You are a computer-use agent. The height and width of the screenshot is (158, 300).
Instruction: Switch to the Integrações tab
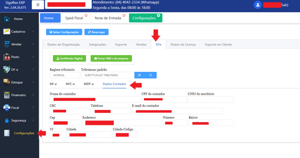click(98, 44)
